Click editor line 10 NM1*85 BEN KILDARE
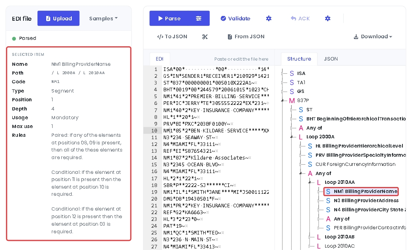The height and width of the screenshot is (250, 412). point(216,131)
